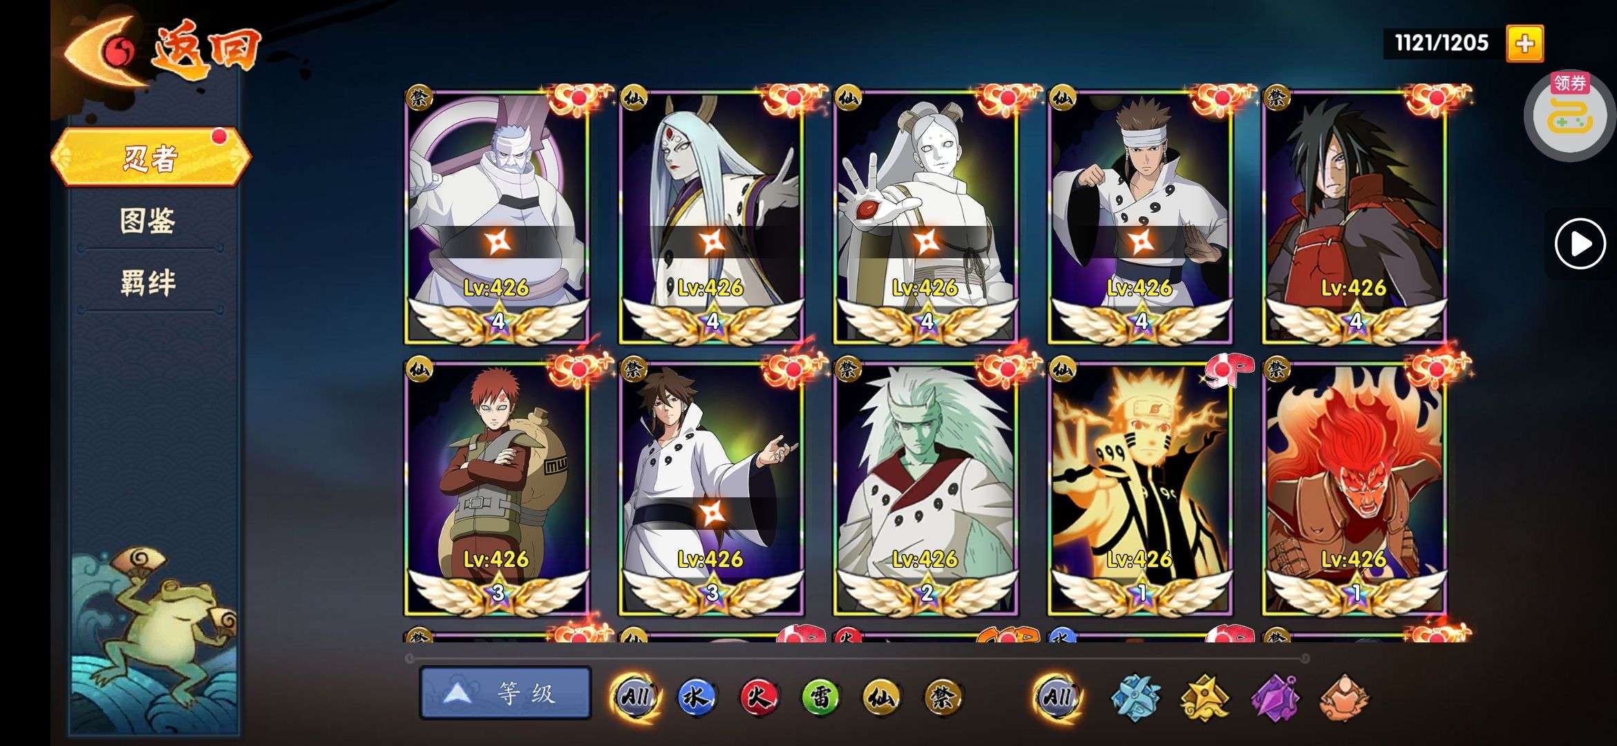
Task: Filter by purple gem type icon
Action: [x=1275, y=698]
